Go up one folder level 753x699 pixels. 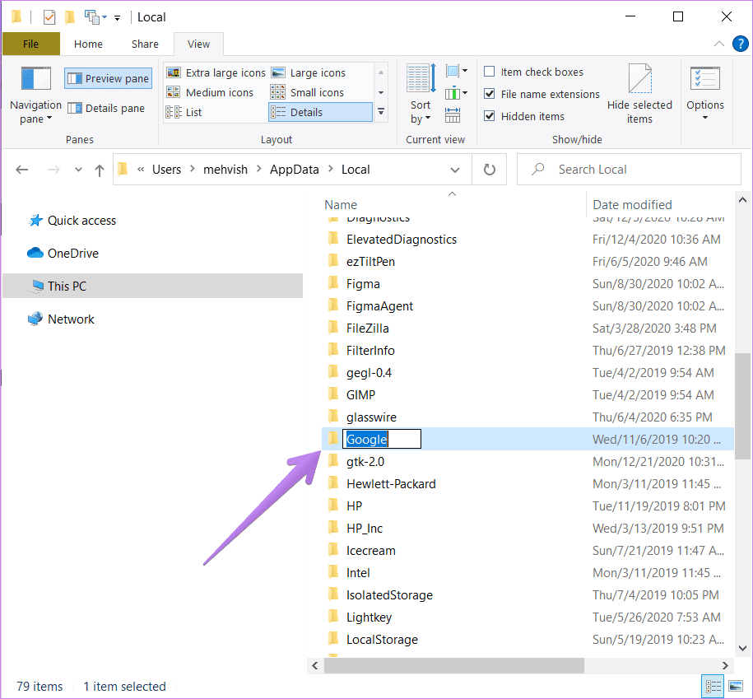(100, 170)
